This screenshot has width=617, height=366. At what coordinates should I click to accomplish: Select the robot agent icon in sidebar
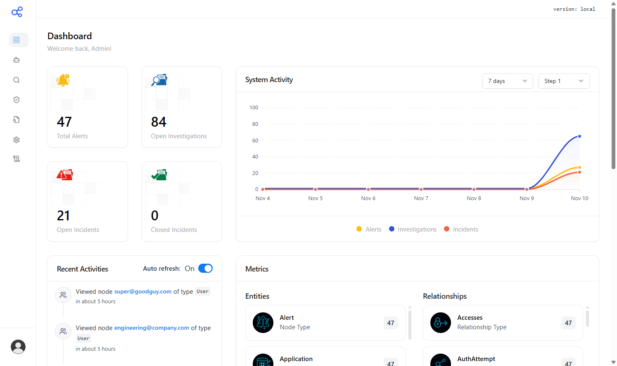point(17,60)
